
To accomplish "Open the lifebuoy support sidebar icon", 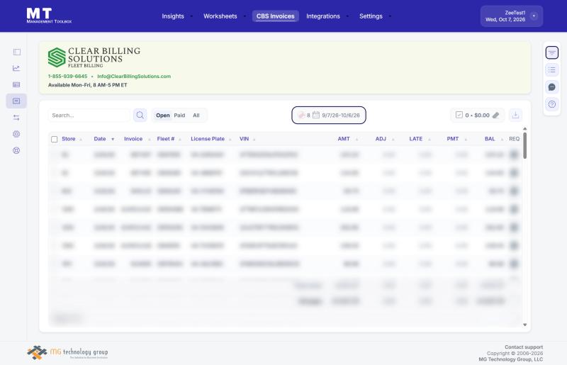I will tap(16, 150).
